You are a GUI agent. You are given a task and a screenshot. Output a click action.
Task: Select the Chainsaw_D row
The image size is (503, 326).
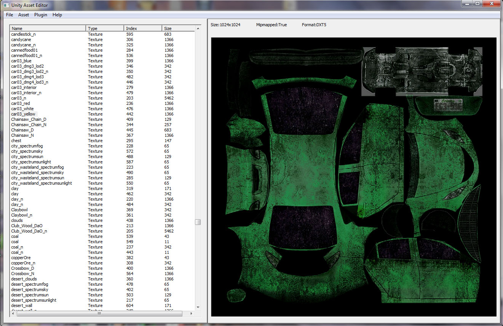(x=102, y=130)
